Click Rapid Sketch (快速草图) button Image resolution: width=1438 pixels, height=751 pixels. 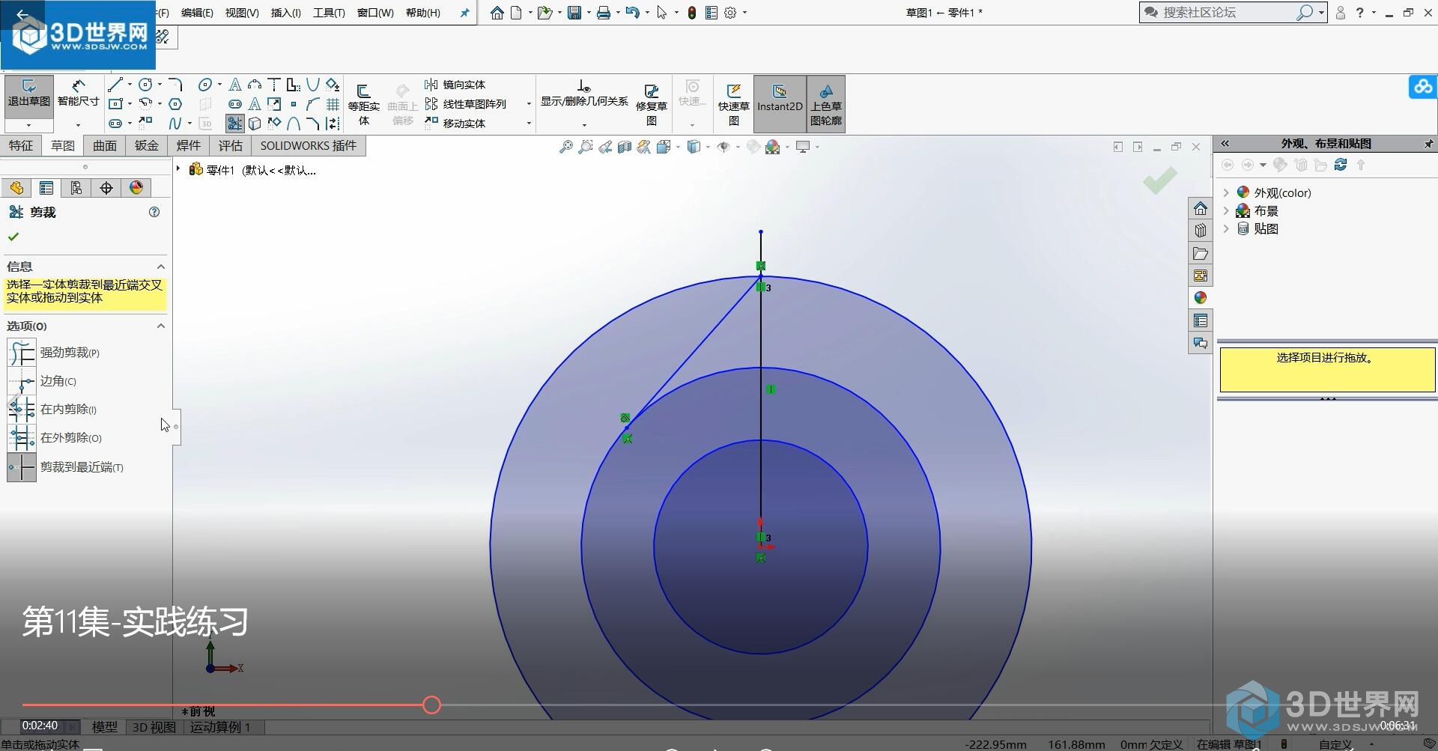(734, 104)
